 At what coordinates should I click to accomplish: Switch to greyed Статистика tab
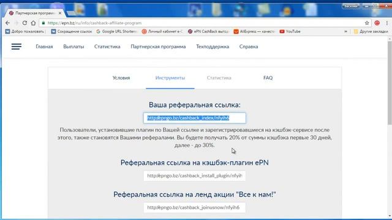tap(219, 78)
